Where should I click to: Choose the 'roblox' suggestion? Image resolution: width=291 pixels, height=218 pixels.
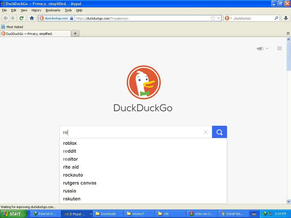pos(143,143)
